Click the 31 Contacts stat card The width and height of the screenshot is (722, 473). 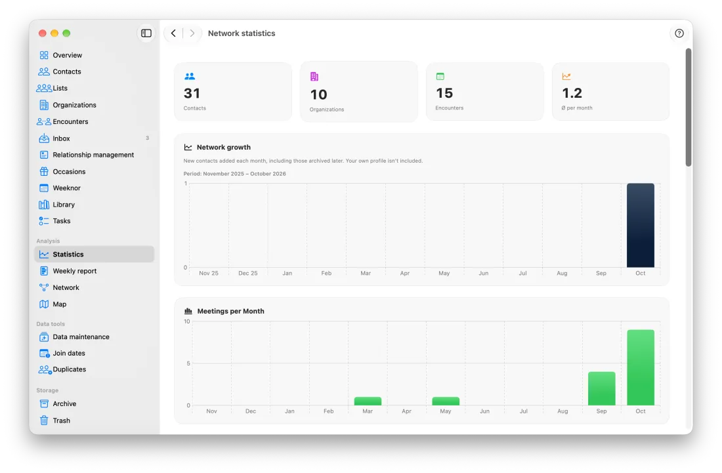[233, 92]
